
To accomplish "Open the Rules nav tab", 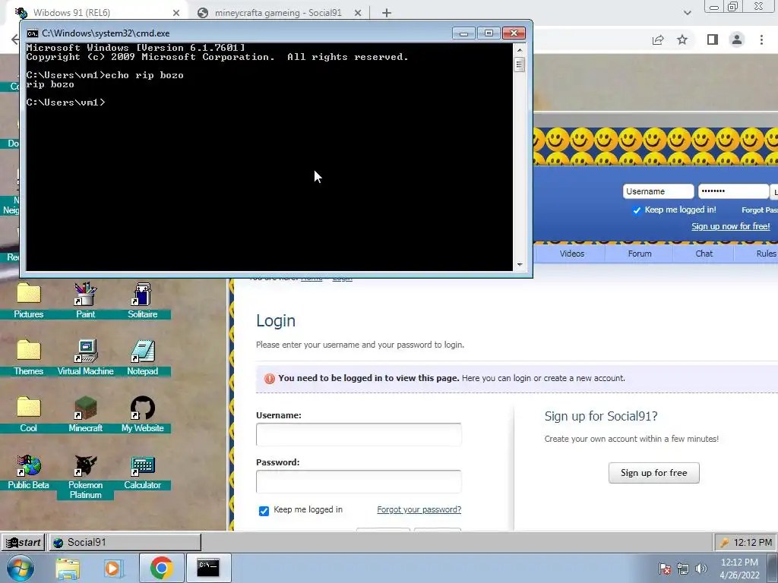I will coord(766,254).
